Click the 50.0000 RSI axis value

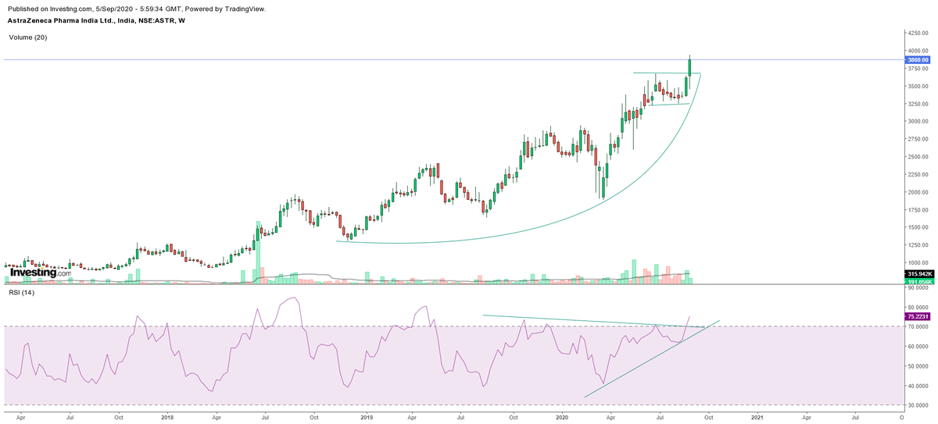point(918,366)
